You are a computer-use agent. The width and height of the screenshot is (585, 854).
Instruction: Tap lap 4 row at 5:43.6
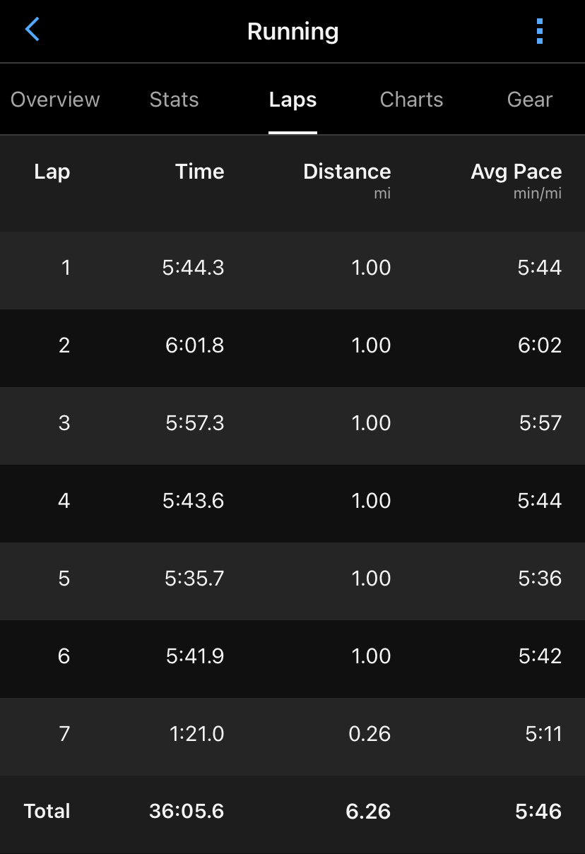click(292, 502)
